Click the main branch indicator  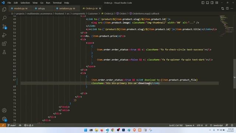pos(12,125)
